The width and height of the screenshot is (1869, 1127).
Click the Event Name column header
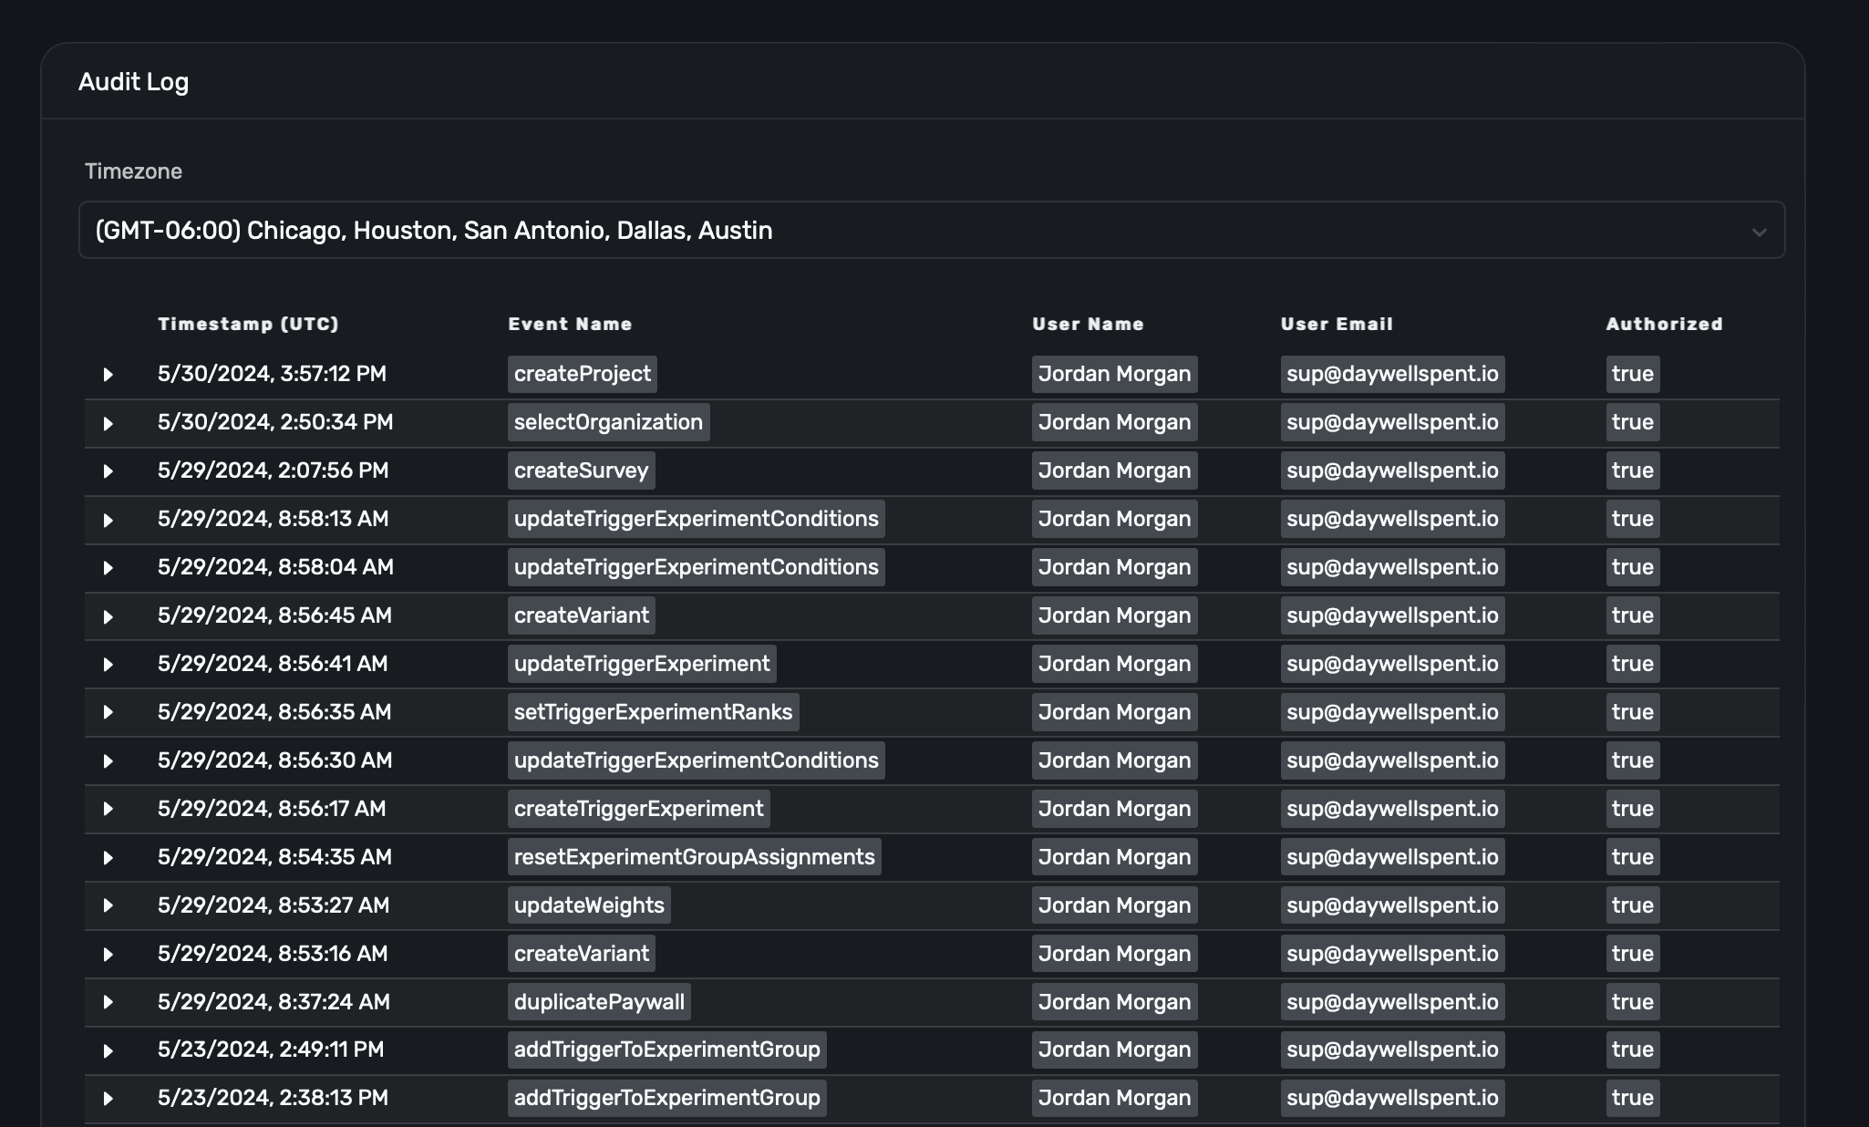click(x=570, y=324)
